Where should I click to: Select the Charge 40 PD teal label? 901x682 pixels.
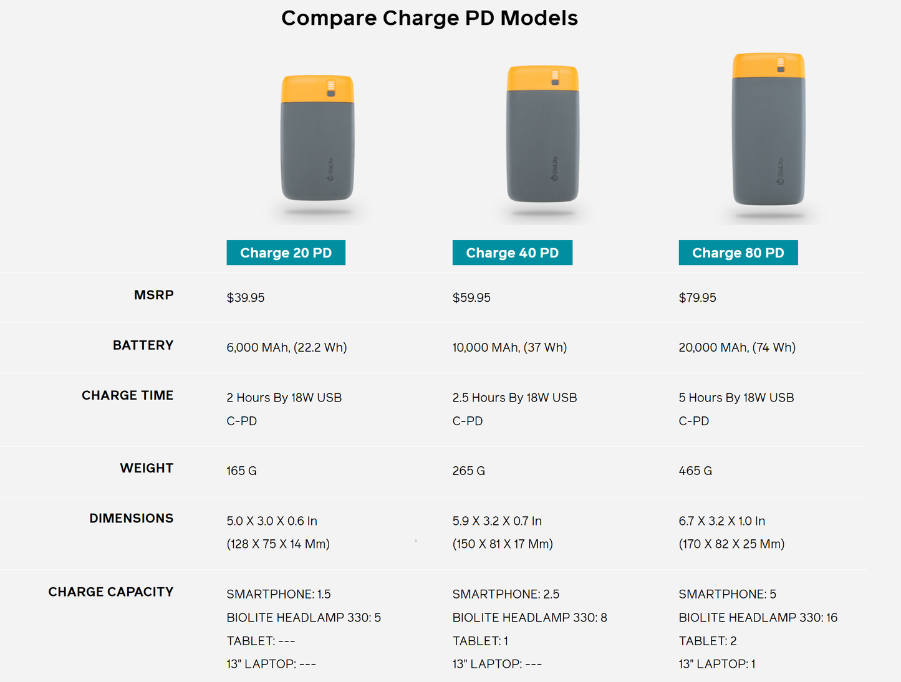point(512,252)
